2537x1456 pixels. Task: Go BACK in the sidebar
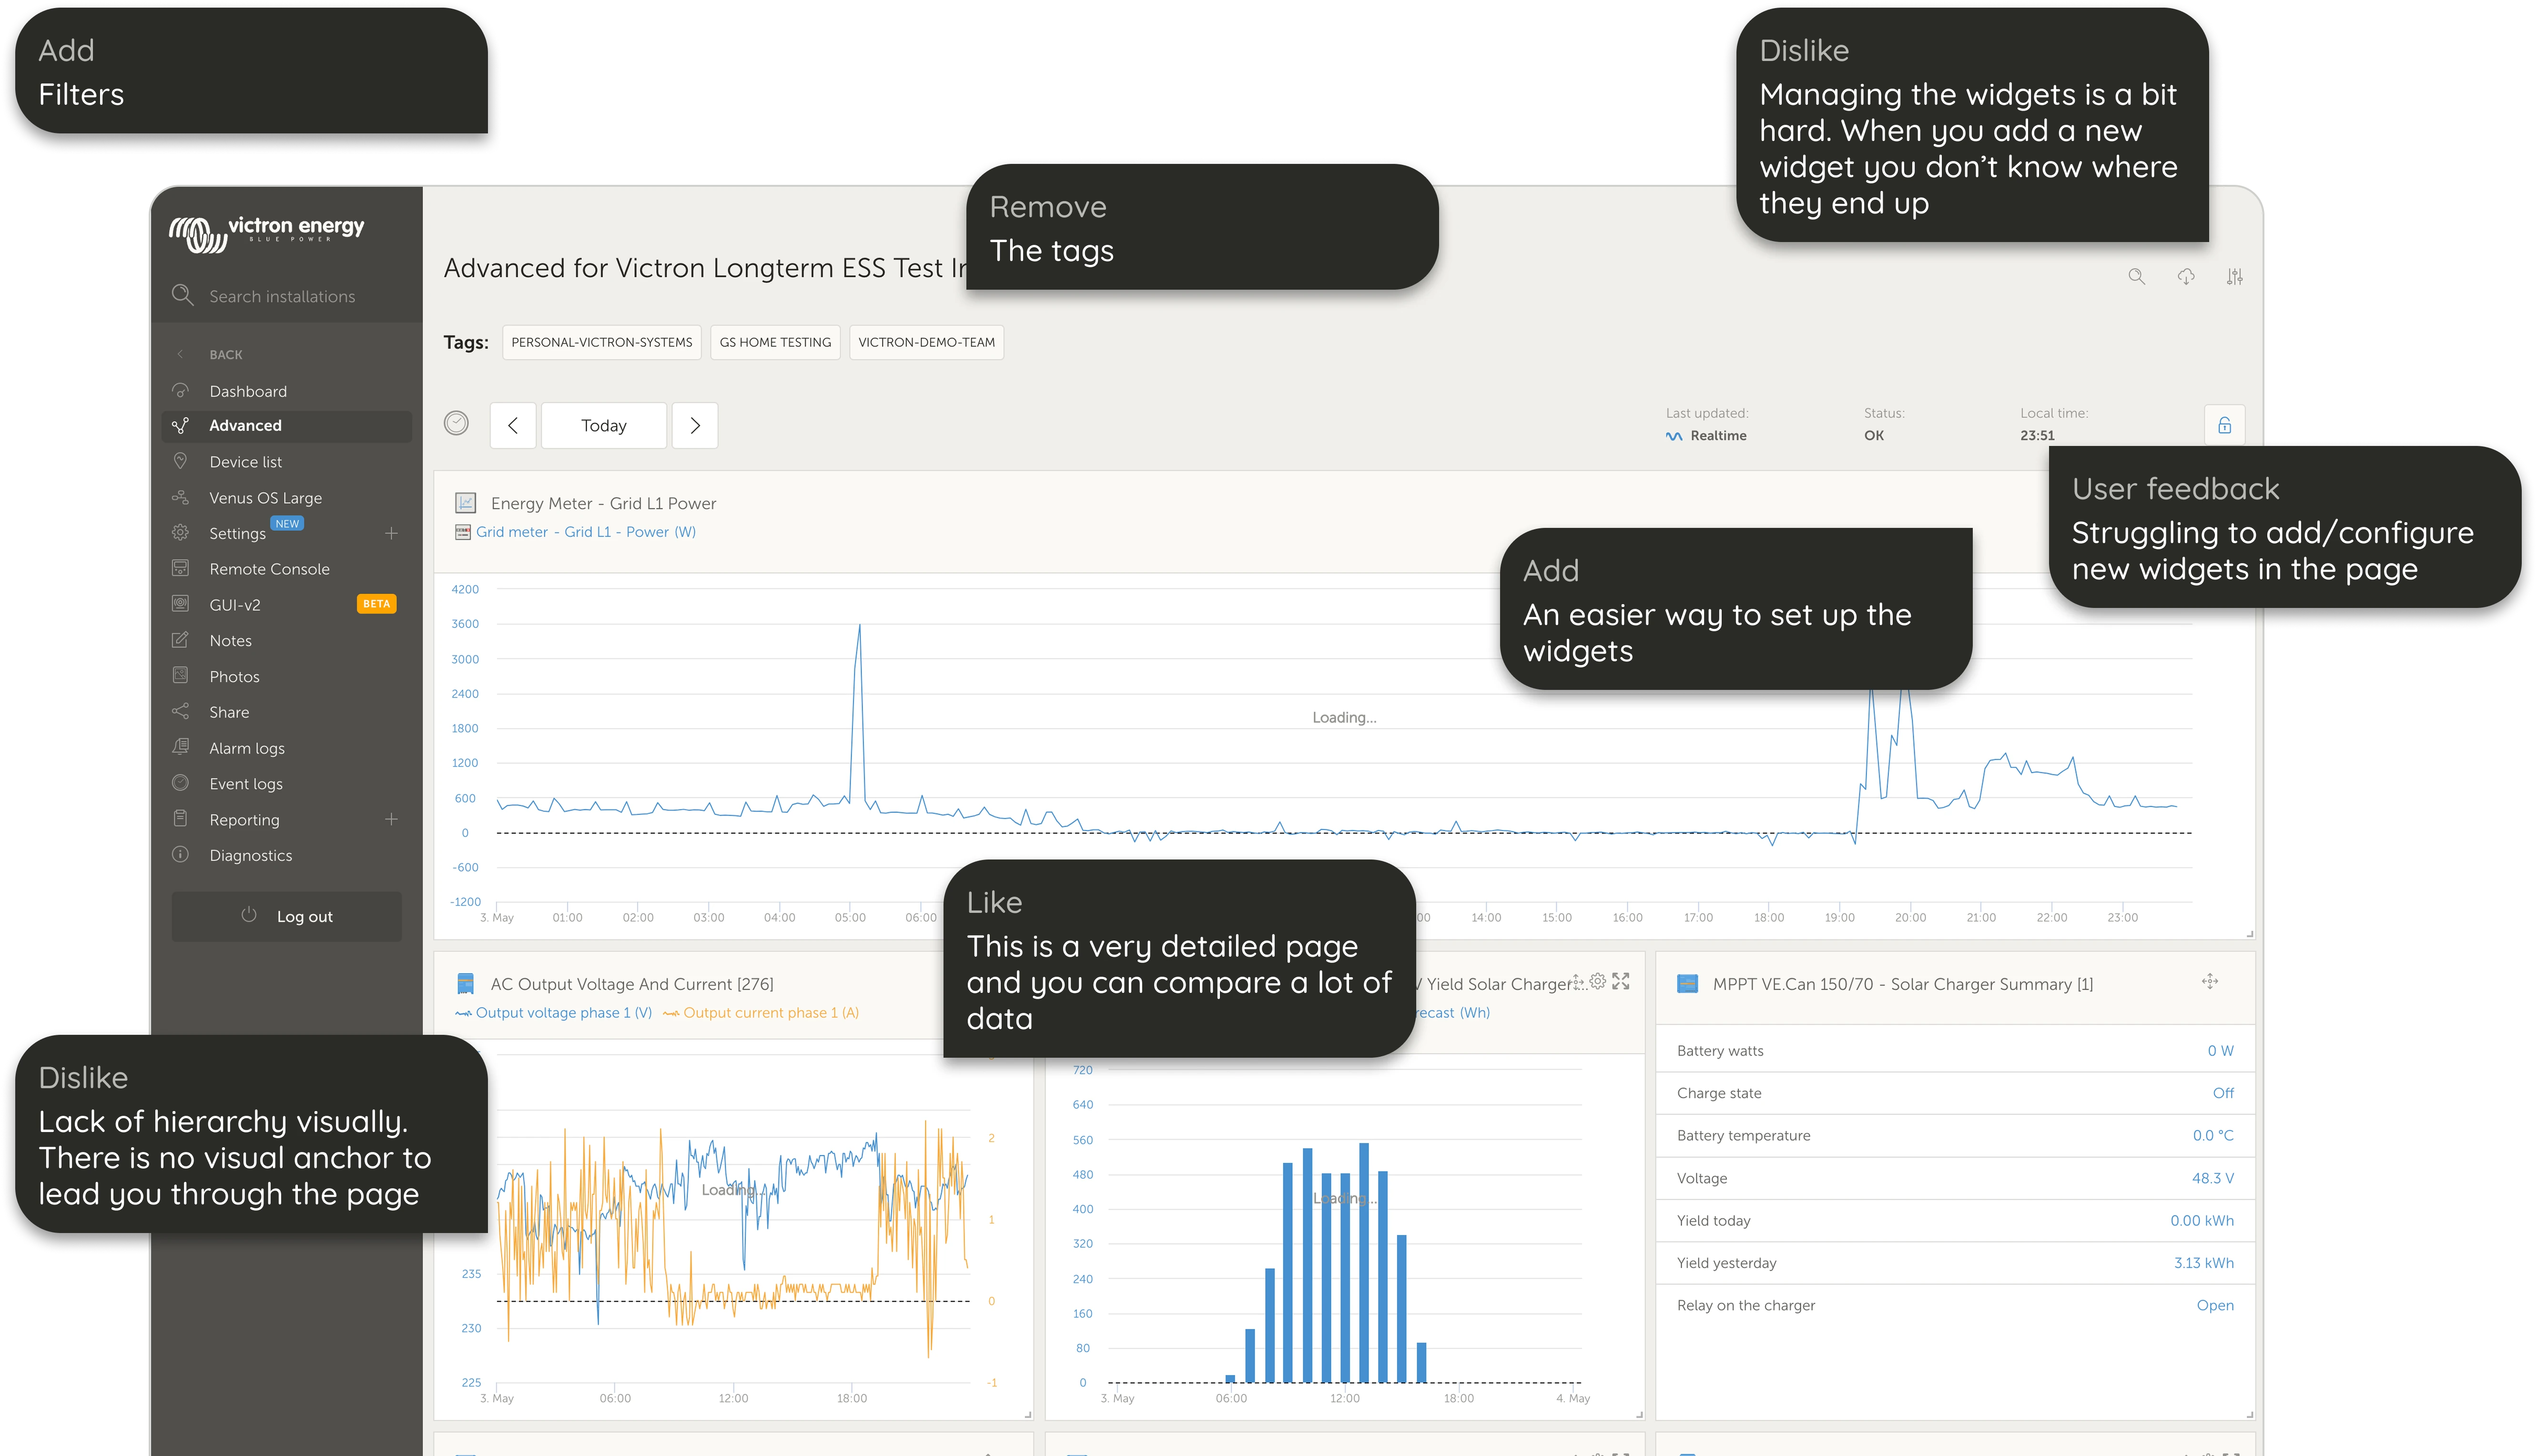(x=225, y=354)
